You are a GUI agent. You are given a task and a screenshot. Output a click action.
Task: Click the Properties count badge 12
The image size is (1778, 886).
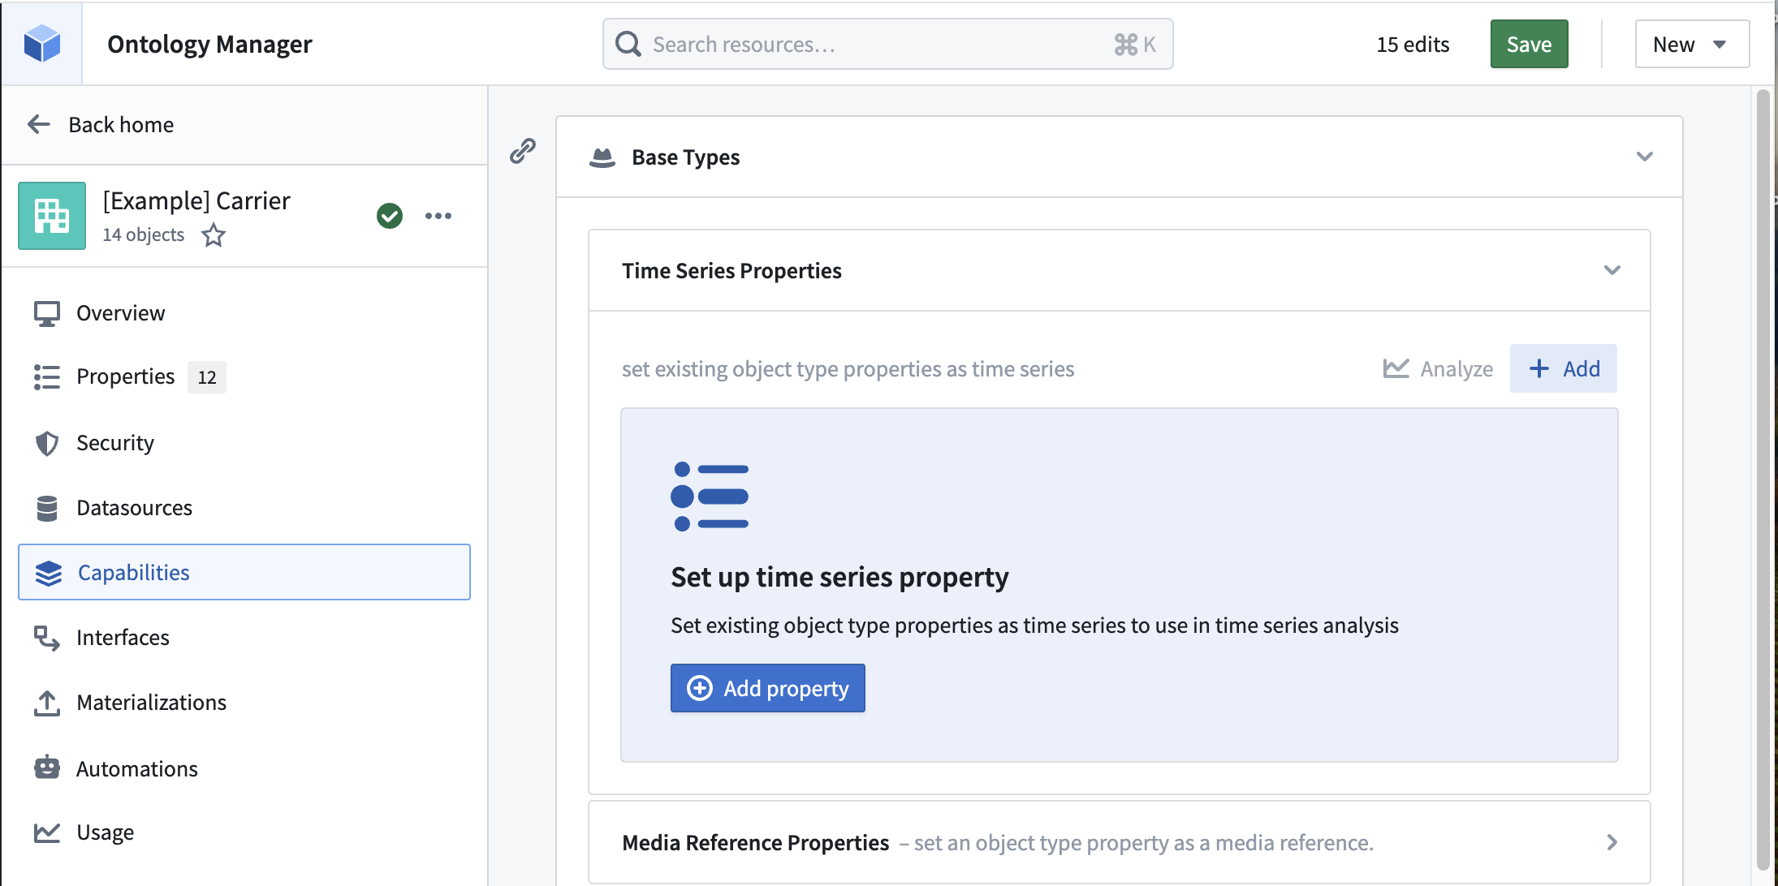207,377
